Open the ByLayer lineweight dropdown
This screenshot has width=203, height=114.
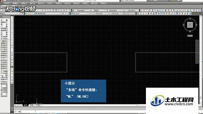120,13
